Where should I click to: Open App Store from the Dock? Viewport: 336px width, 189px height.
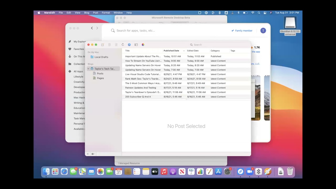tap(218, 172)
